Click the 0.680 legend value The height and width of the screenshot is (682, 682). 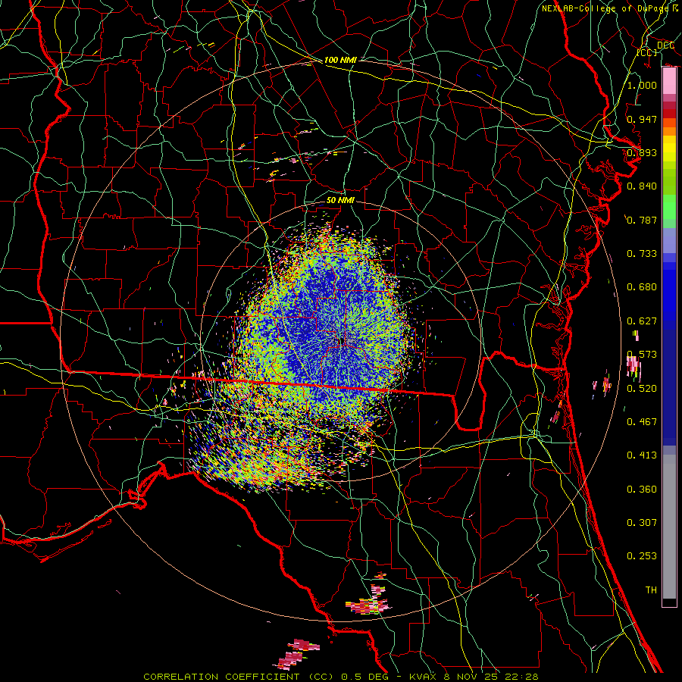(642, 287)
